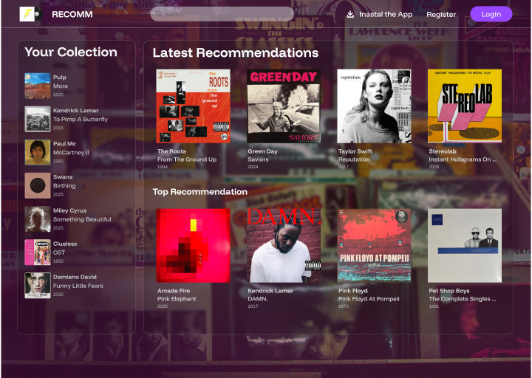Open Pink Floyd At Pompeii cover
This screenshot has height=378, width=532.
point(374,245)
